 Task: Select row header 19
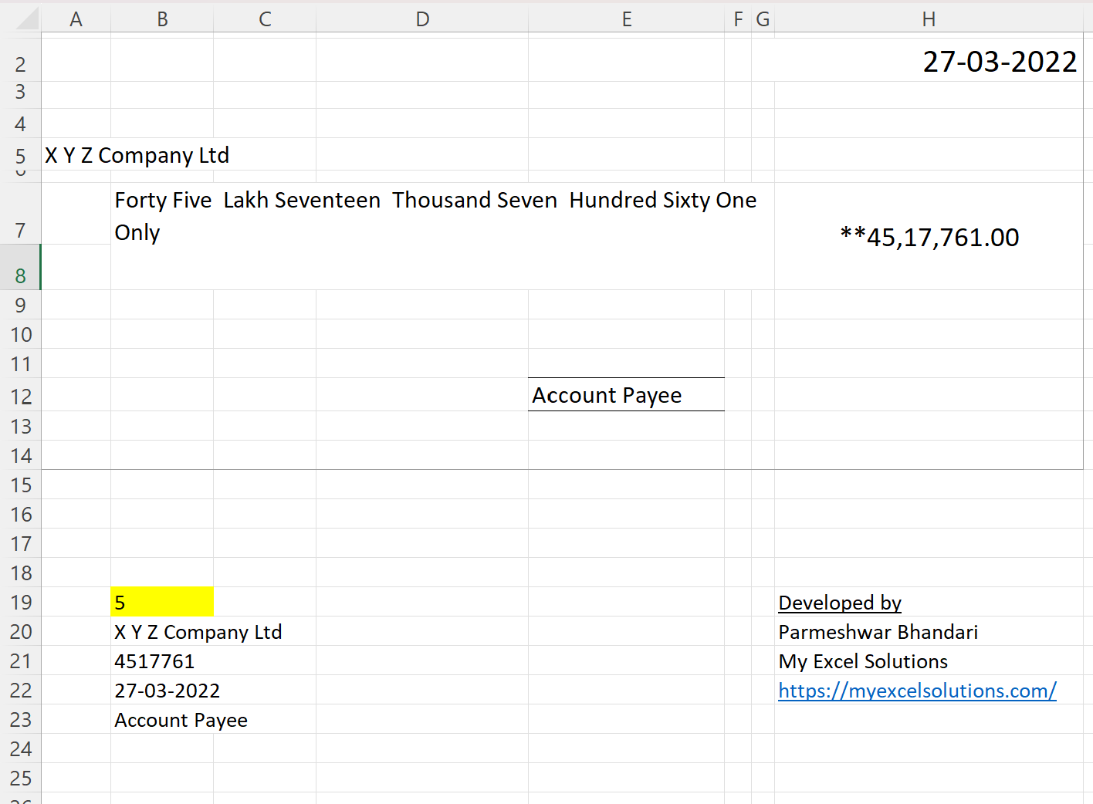tap(22, 602)
